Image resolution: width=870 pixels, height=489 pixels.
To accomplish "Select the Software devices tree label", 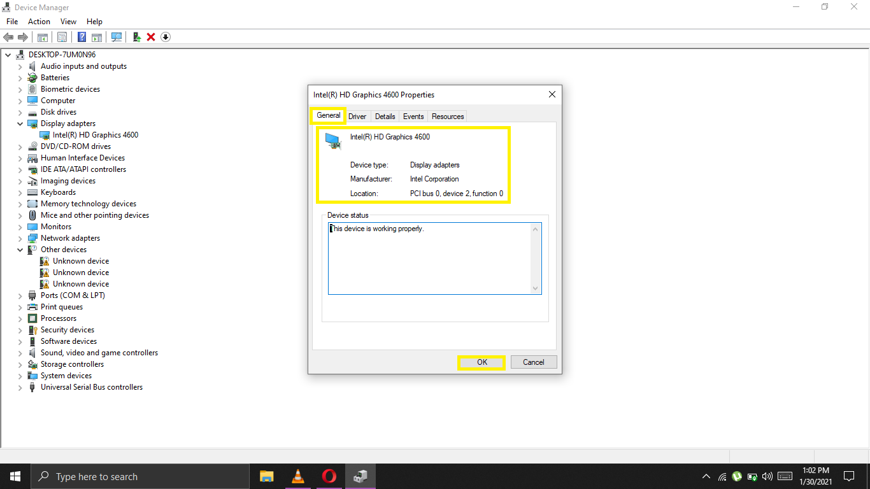I will coord(69,341).
